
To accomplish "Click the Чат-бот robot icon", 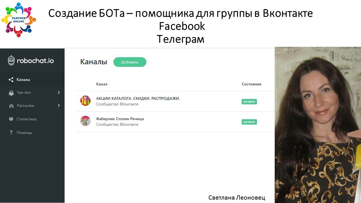I will tap(11, 93).
